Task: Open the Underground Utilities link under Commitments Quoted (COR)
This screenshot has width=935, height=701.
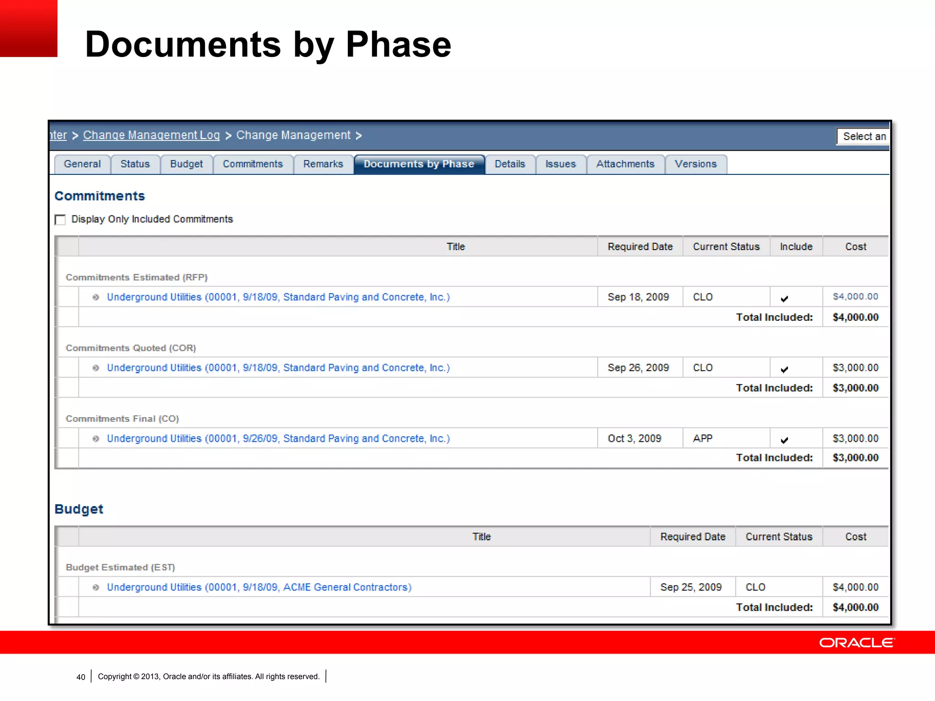Action: click(278, 368)
